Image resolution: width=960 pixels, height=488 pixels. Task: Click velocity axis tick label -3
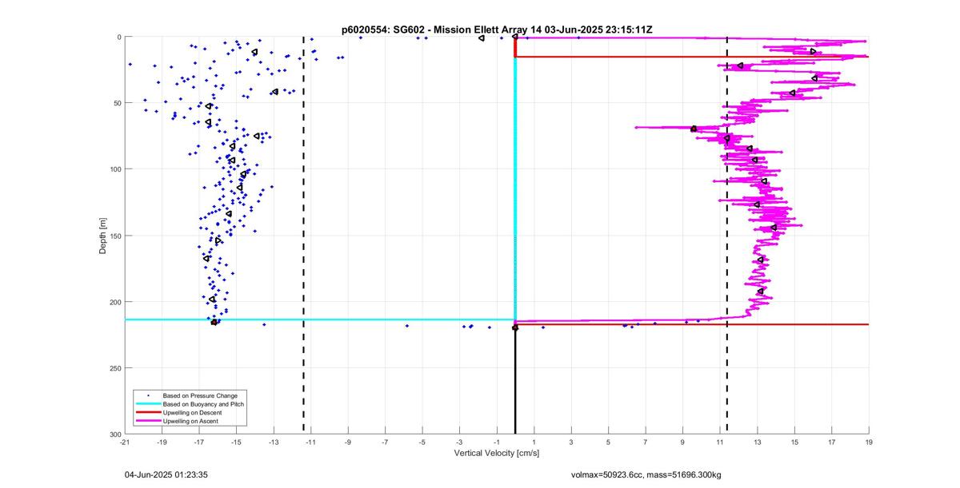click(459, 442)
